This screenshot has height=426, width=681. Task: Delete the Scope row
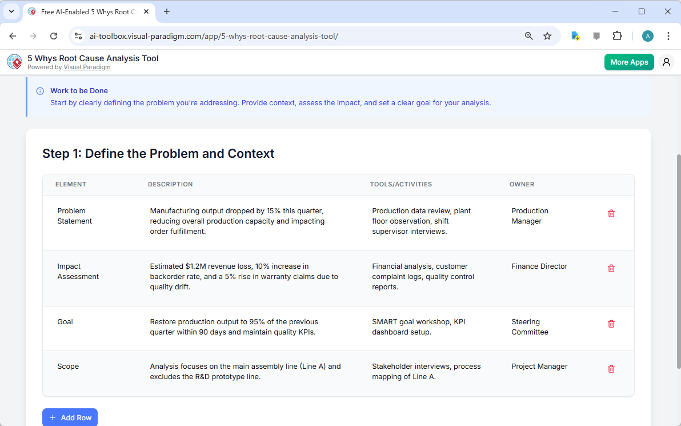tap(611, 369)
